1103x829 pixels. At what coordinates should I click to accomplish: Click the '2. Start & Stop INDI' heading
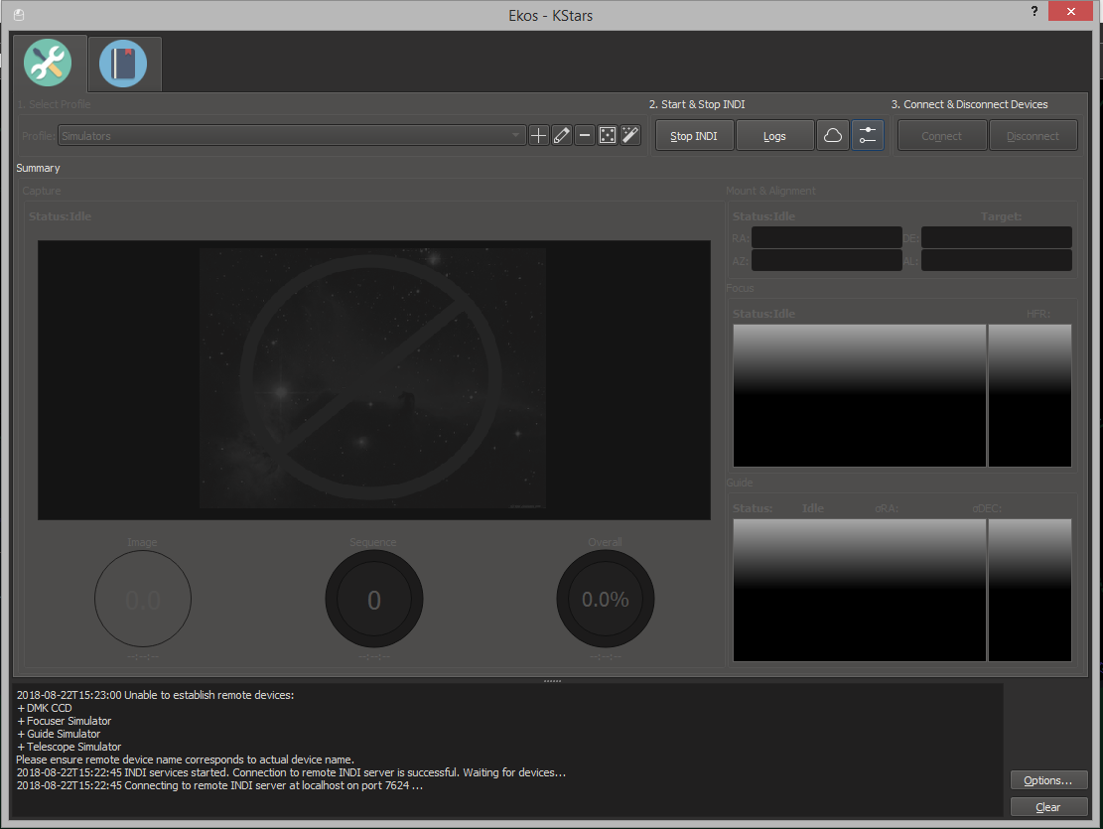coord(697,104)
